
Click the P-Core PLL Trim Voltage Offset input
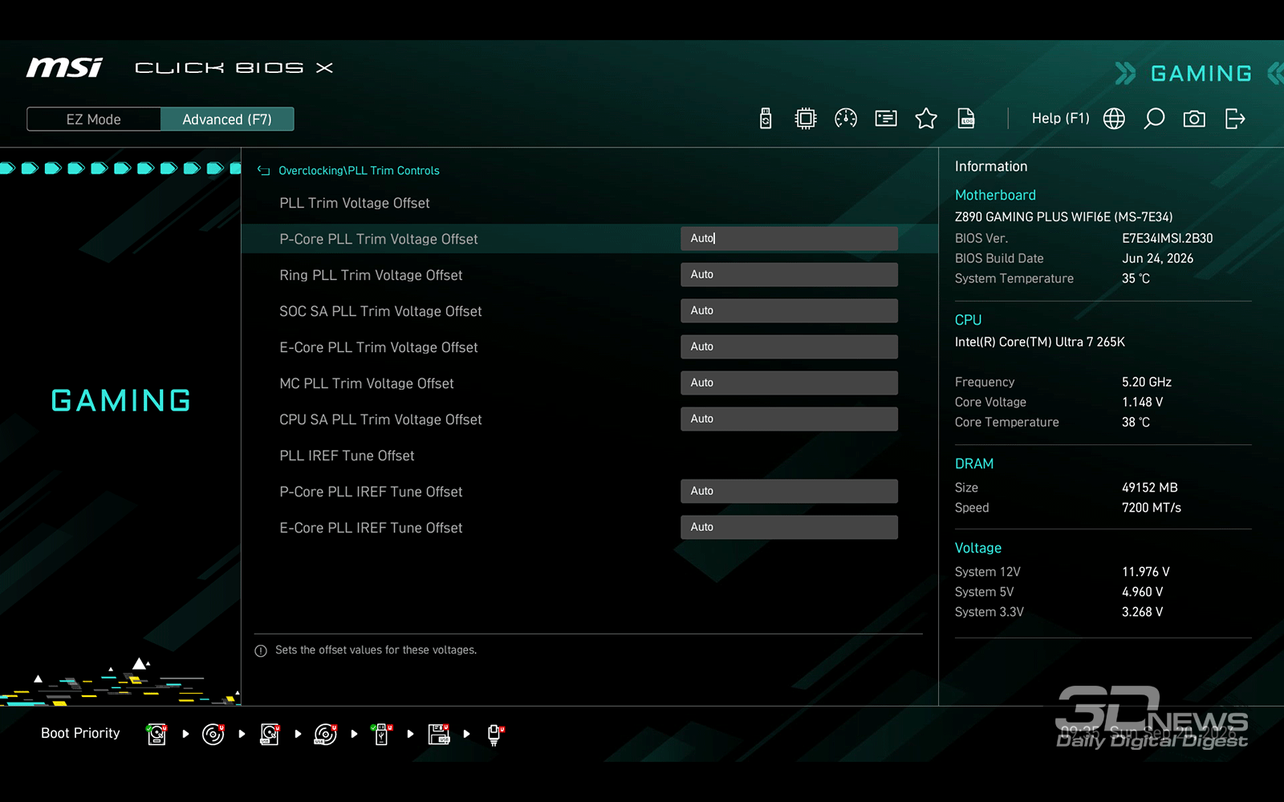pyautogui.click(x=789, y=238)
